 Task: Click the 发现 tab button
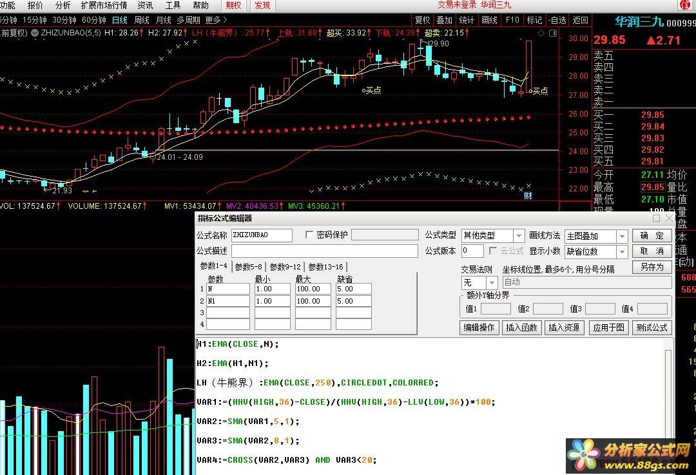(262, 5)
